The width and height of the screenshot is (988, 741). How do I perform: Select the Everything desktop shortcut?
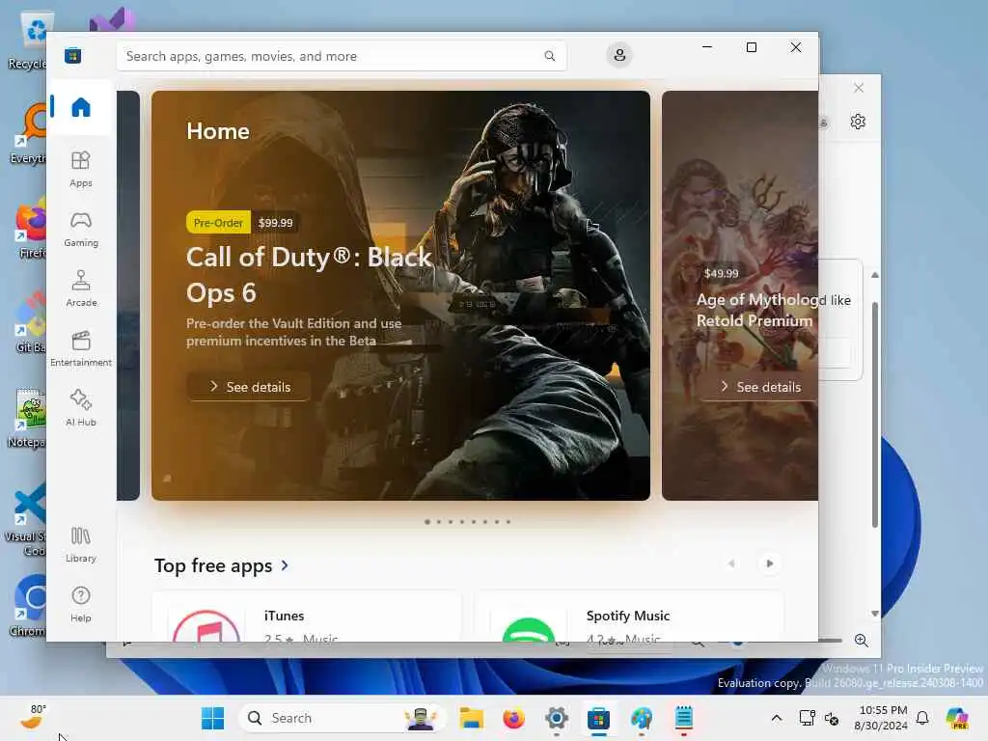(28, 133)
